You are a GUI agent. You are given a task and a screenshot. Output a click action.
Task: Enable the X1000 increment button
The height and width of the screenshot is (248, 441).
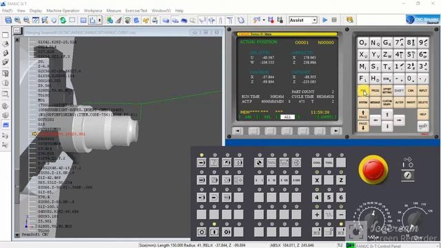click(296, 180)
